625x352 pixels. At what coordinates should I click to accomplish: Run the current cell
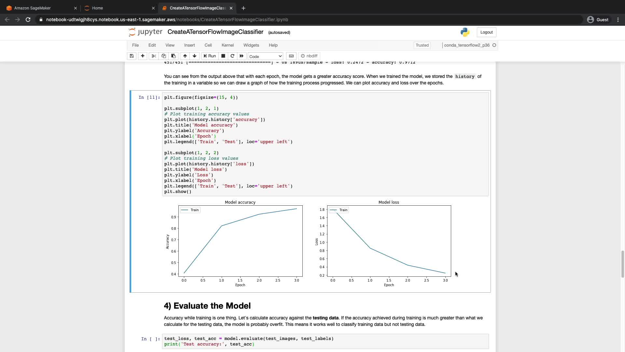[209, 56]
